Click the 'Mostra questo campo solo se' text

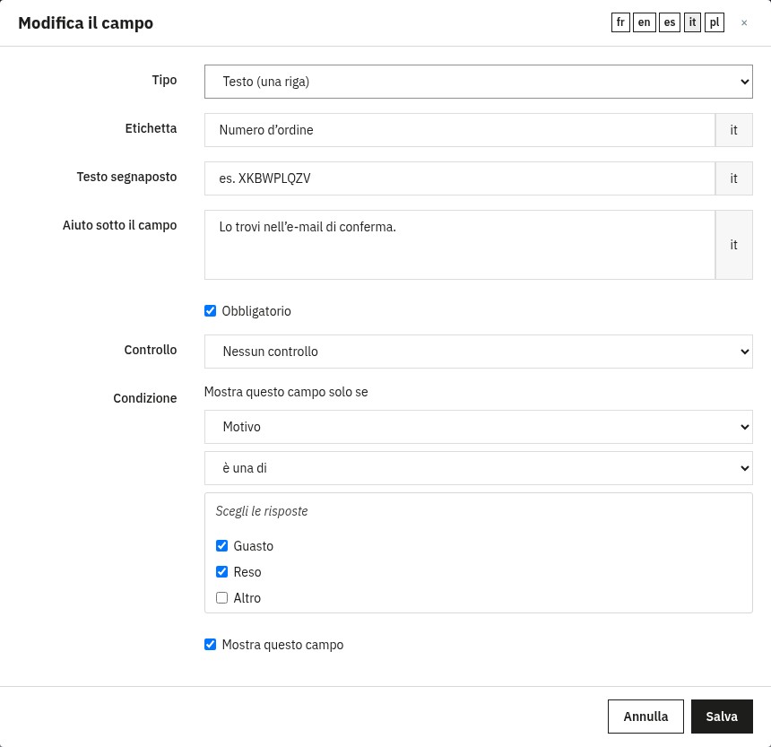286,392
